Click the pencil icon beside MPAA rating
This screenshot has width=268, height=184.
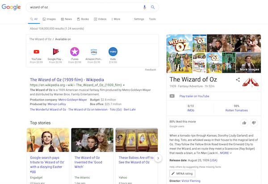point(173,173)
